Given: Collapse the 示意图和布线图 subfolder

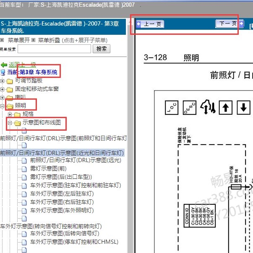Looking at the screenshot, I should pyautogui.click(x=10, y=123).
